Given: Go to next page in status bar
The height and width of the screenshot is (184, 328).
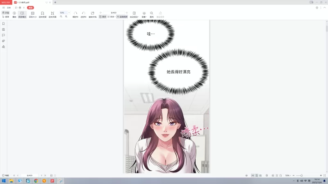Looking at the screenshot, I should pyautogui.click(x=41, y=175).
